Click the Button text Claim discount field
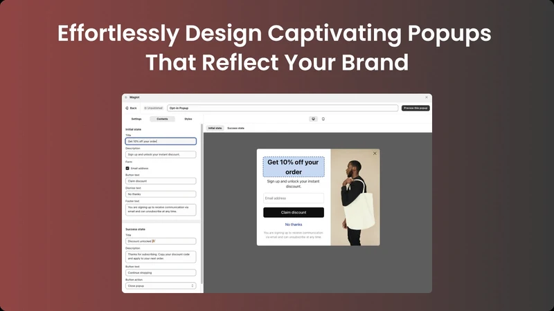Screen dimensions: 554x311 [161, 181]
